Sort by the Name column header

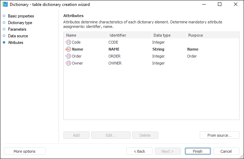coord(86,35)
